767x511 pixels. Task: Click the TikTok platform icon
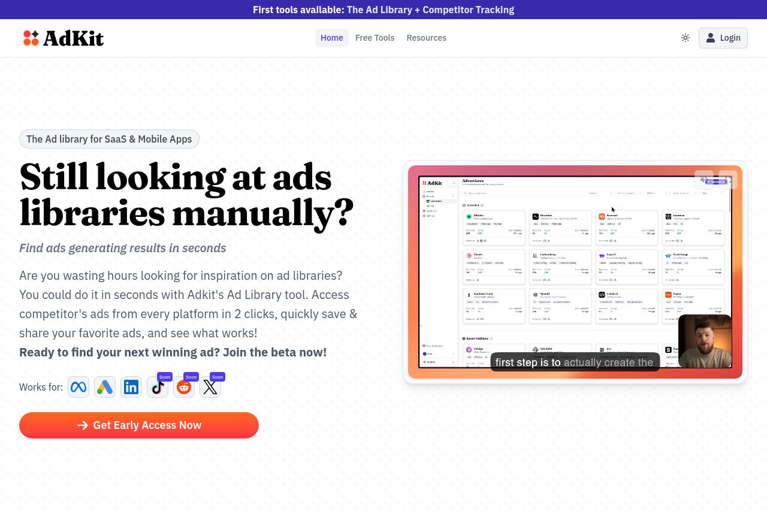[x=158, y=388]
